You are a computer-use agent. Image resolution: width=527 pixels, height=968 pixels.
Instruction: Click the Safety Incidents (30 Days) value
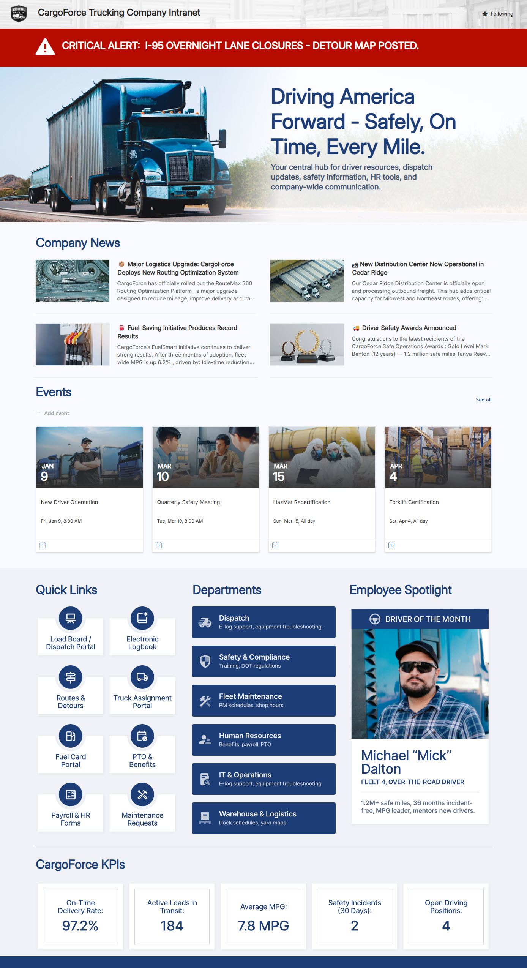click(x=355, y=925)
